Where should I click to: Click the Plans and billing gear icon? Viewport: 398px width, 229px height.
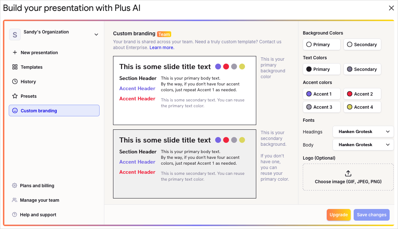[15, 185]
